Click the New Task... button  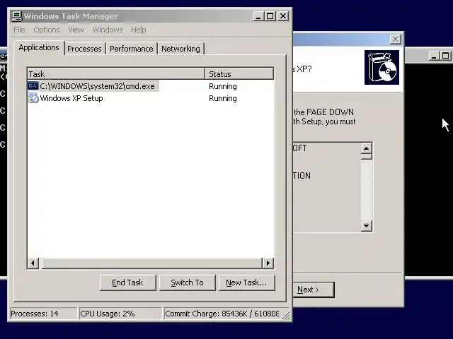click(x=247, y=282)
